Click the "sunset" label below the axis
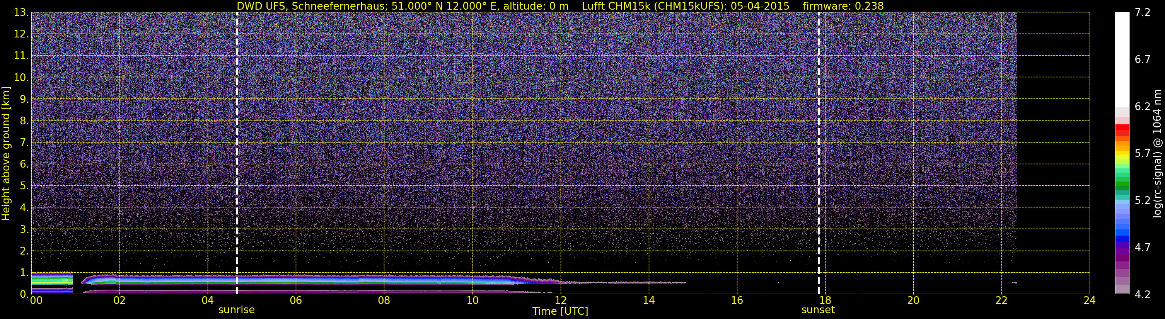Viewport: 1165px width, 319px height. click(x=818, y=310)
